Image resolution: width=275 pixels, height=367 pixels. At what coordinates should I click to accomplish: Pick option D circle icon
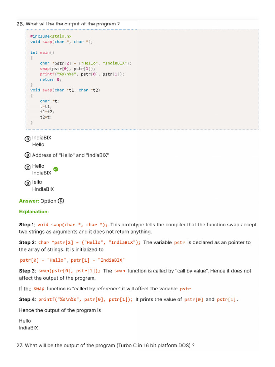27,183
